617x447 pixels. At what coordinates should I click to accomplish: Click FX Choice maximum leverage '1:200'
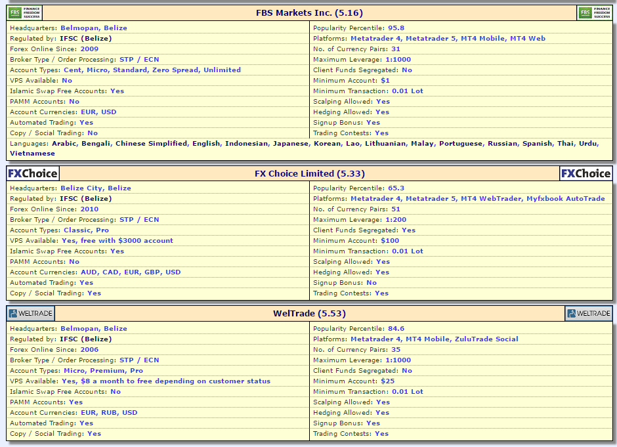(x=396, y=220)
